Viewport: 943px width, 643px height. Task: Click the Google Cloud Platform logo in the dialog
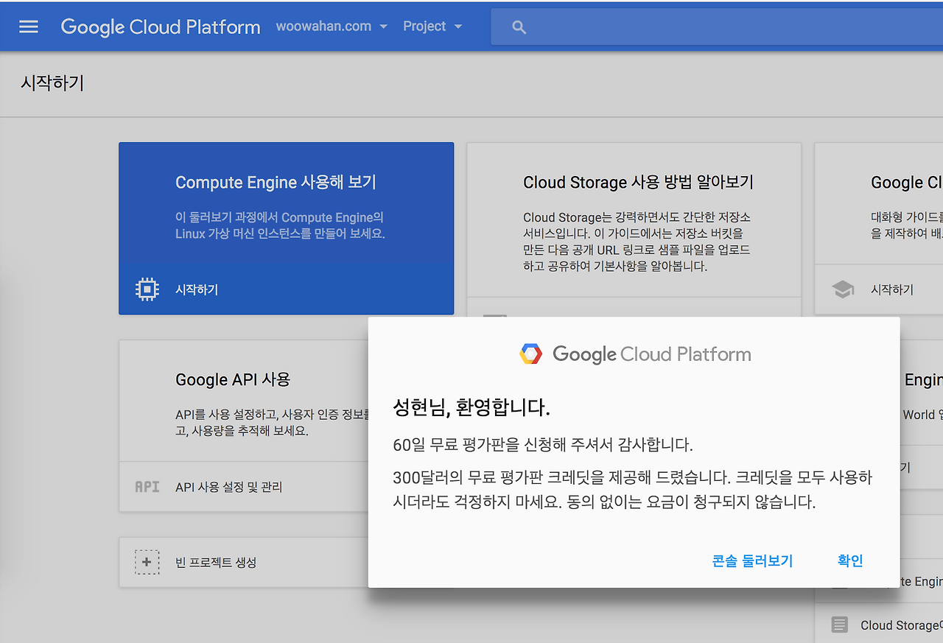click(x=635, y=354)
